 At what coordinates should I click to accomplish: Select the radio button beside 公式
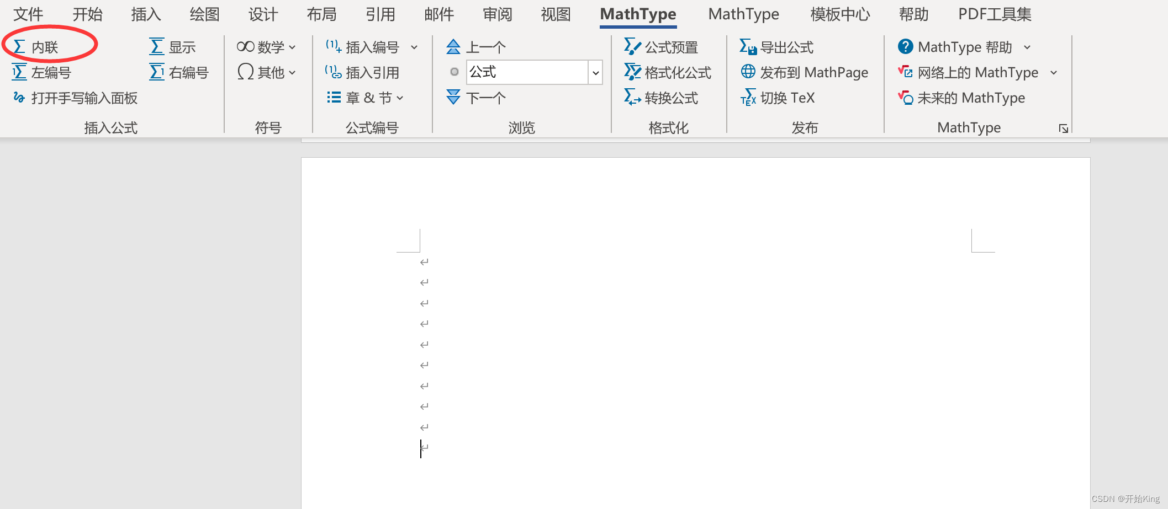point(454,72)
